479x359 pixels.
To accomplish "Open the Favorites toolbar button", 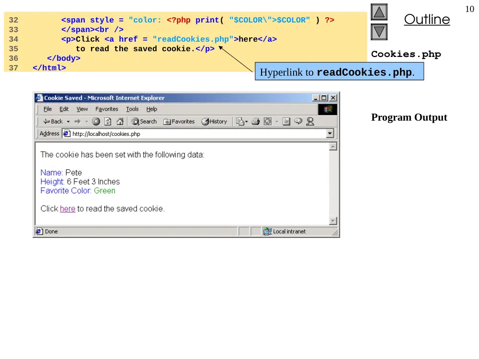I will coord(179,122).
